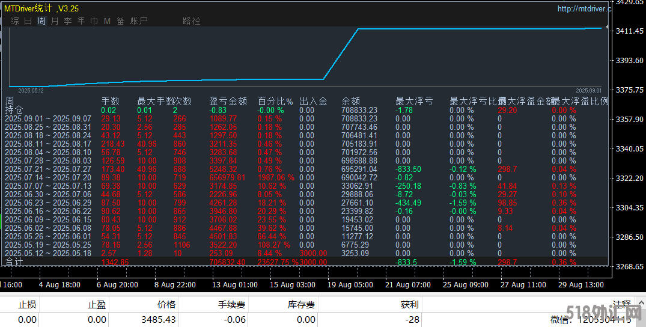The image size is (646, 327).
Task: Open the 备 tab
Action: pyautogui.click(x=120, y=21)
